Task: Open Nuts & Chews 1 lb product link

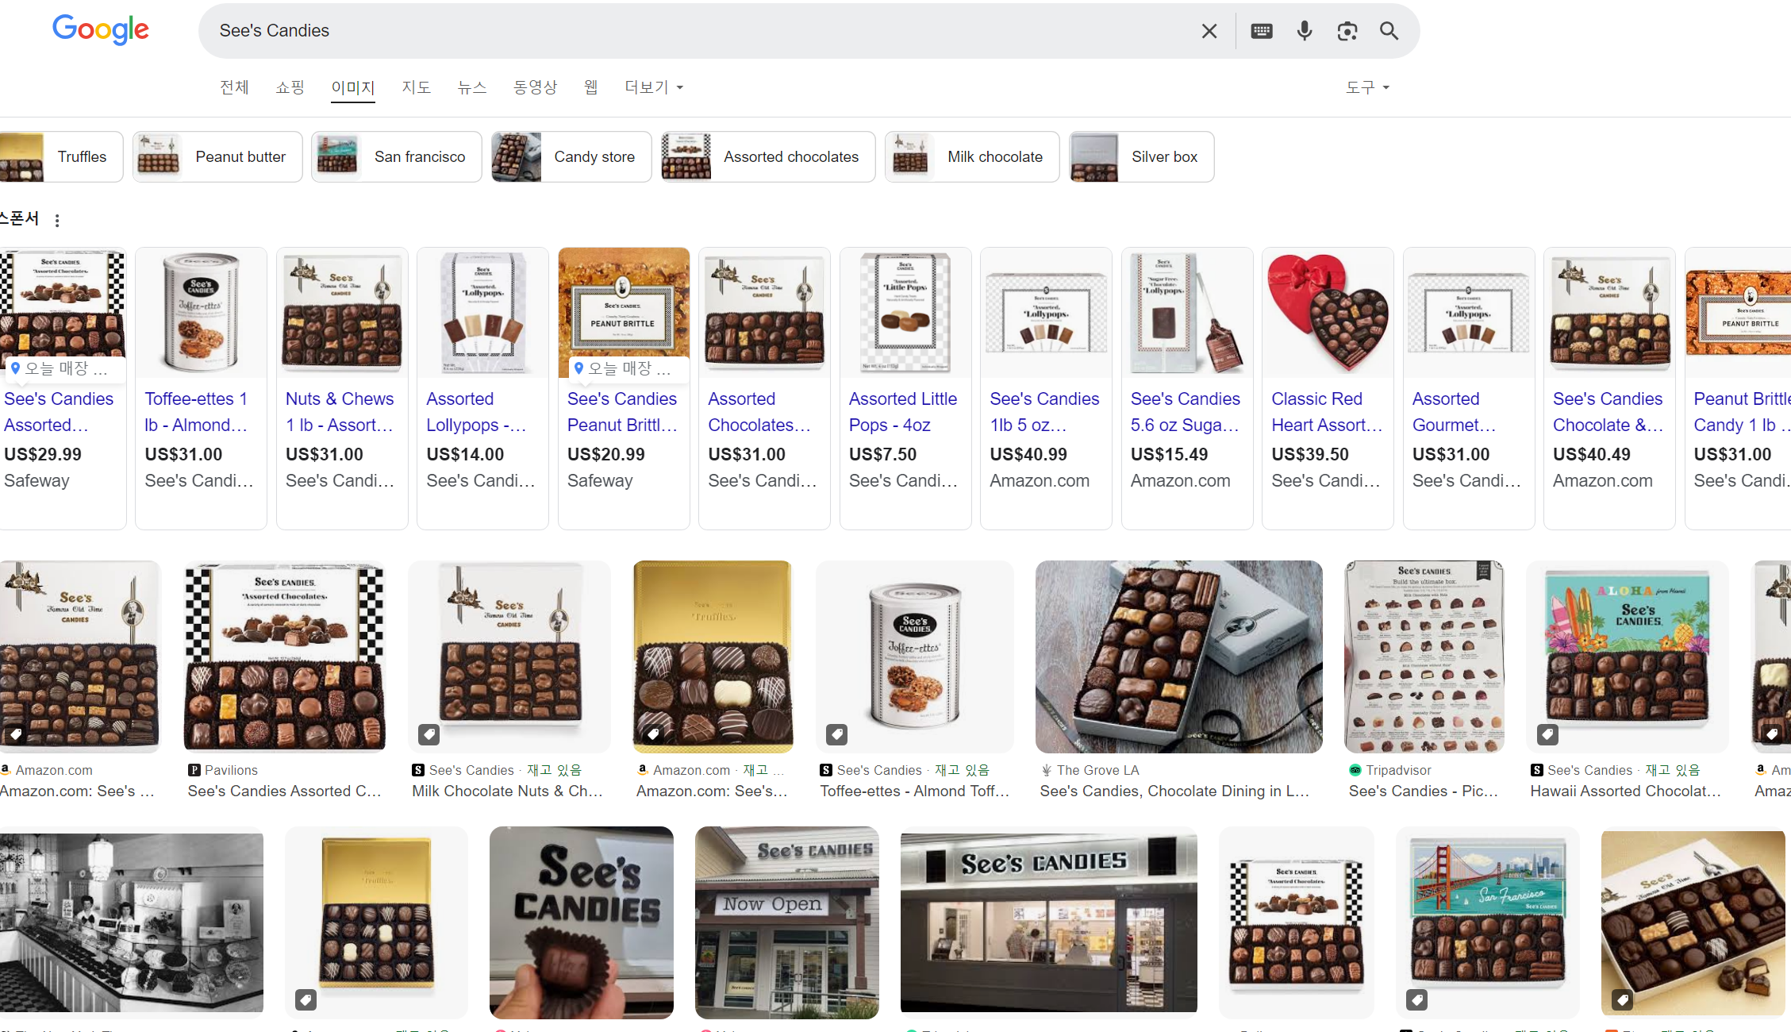Action: click(x=340, y=412)
